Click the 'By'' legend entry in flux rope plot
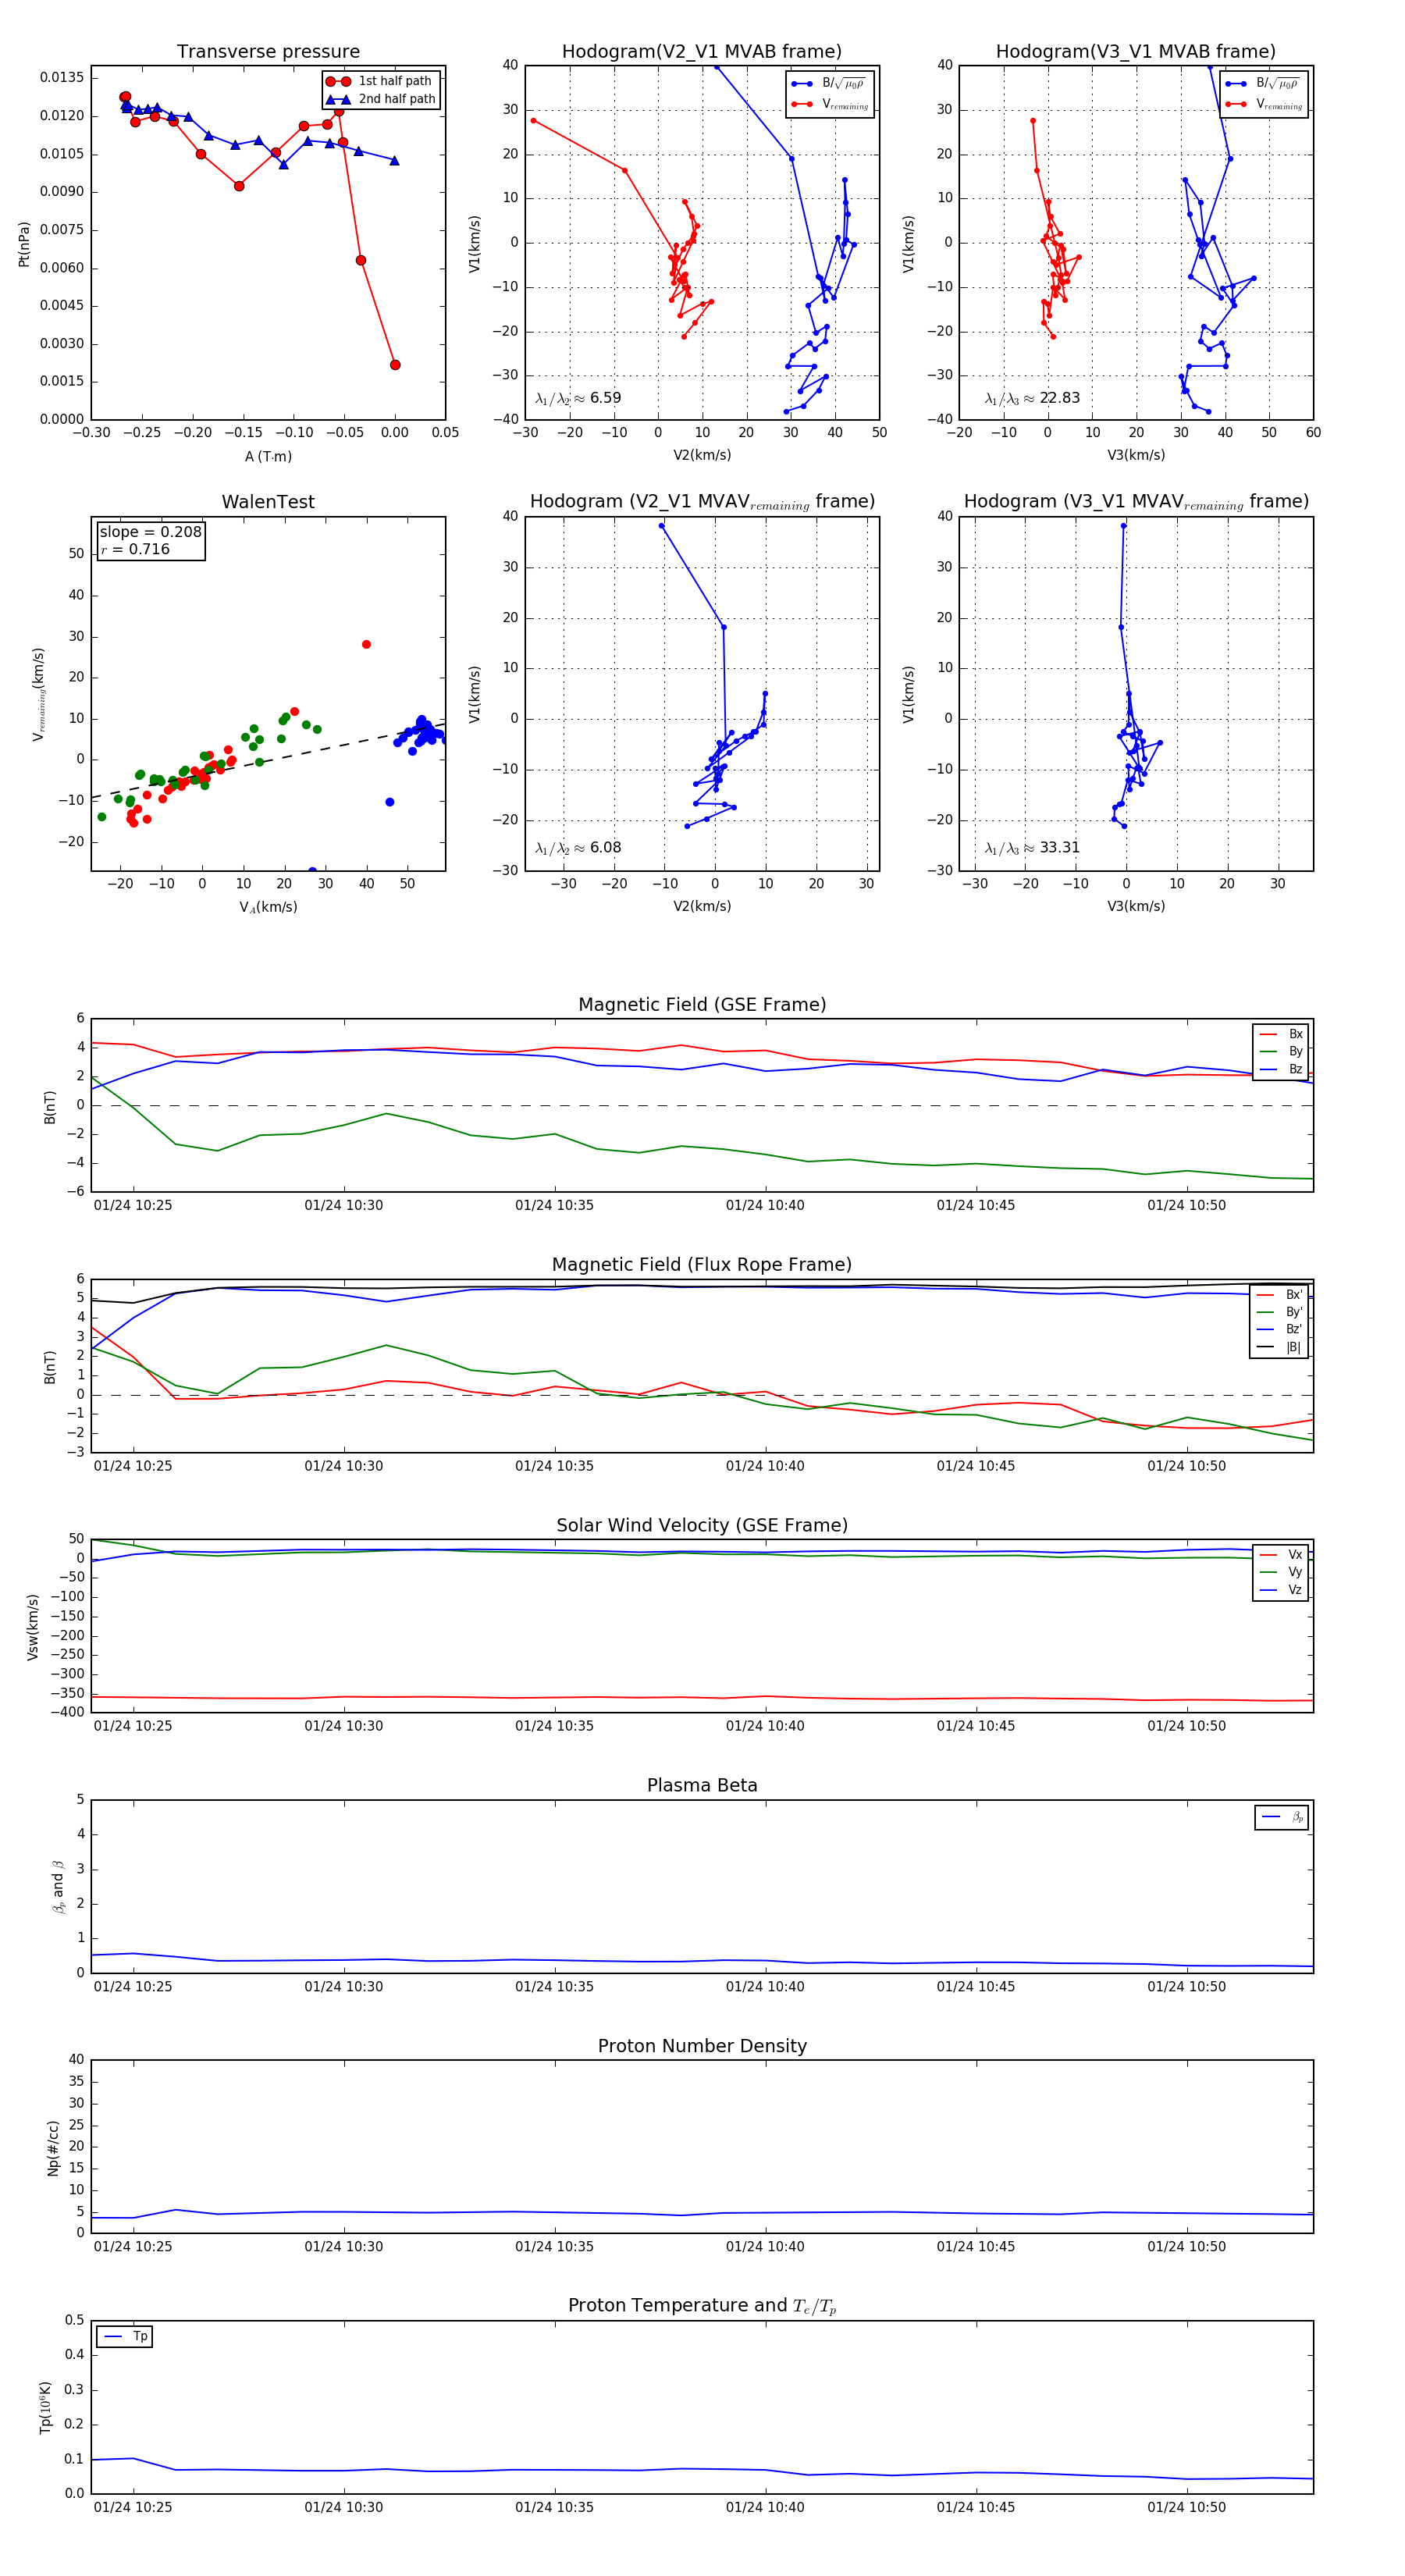Screen dimensions: 1405x2576 pyautogui.click(x=1281, y=1312)
